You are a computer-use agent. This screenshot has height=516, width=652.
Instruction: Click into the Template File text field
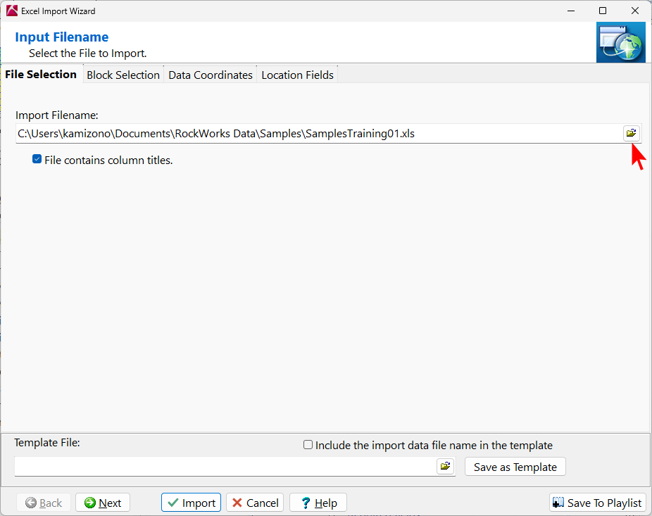[225, 466]
